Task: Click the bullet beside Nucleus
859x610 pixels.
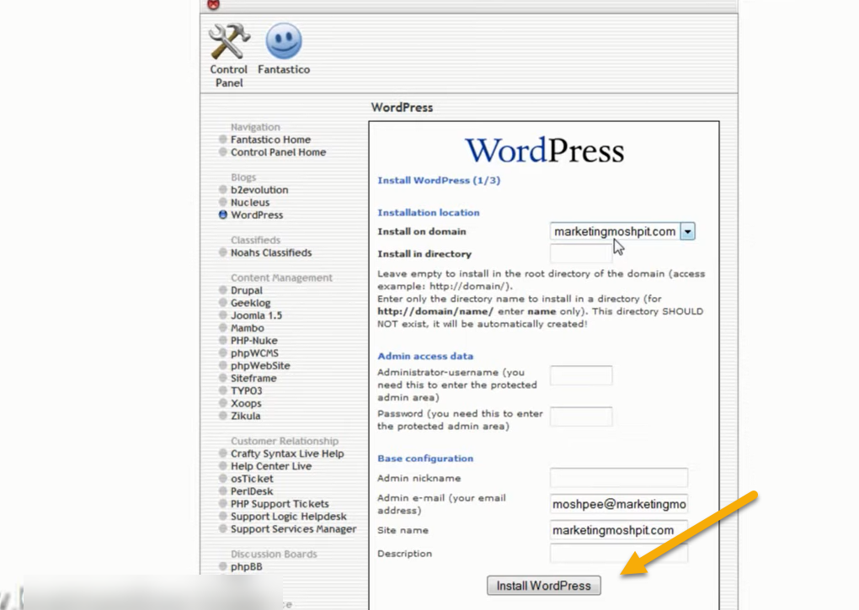Action: [x=223, y=203]
